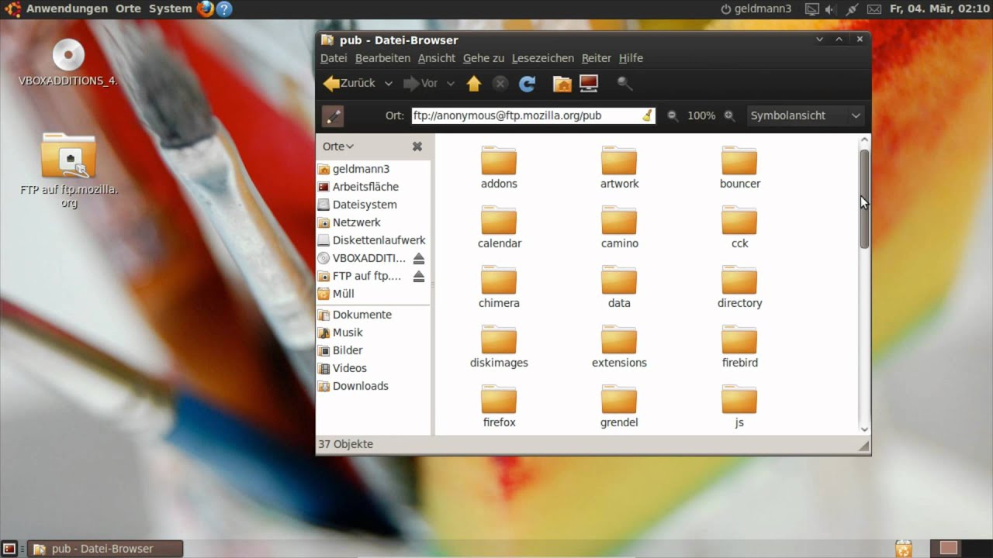Zoom in with plus magnifier
Viewport: 993px width, 558px height.
[x=729, y=115]
